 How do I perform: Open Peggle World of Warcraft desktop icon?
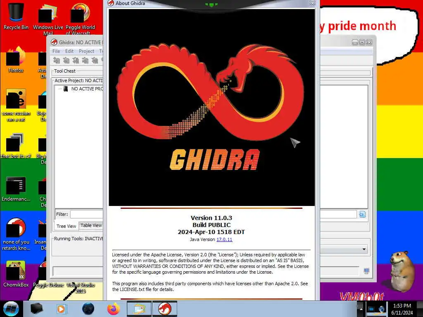[80, 19]
